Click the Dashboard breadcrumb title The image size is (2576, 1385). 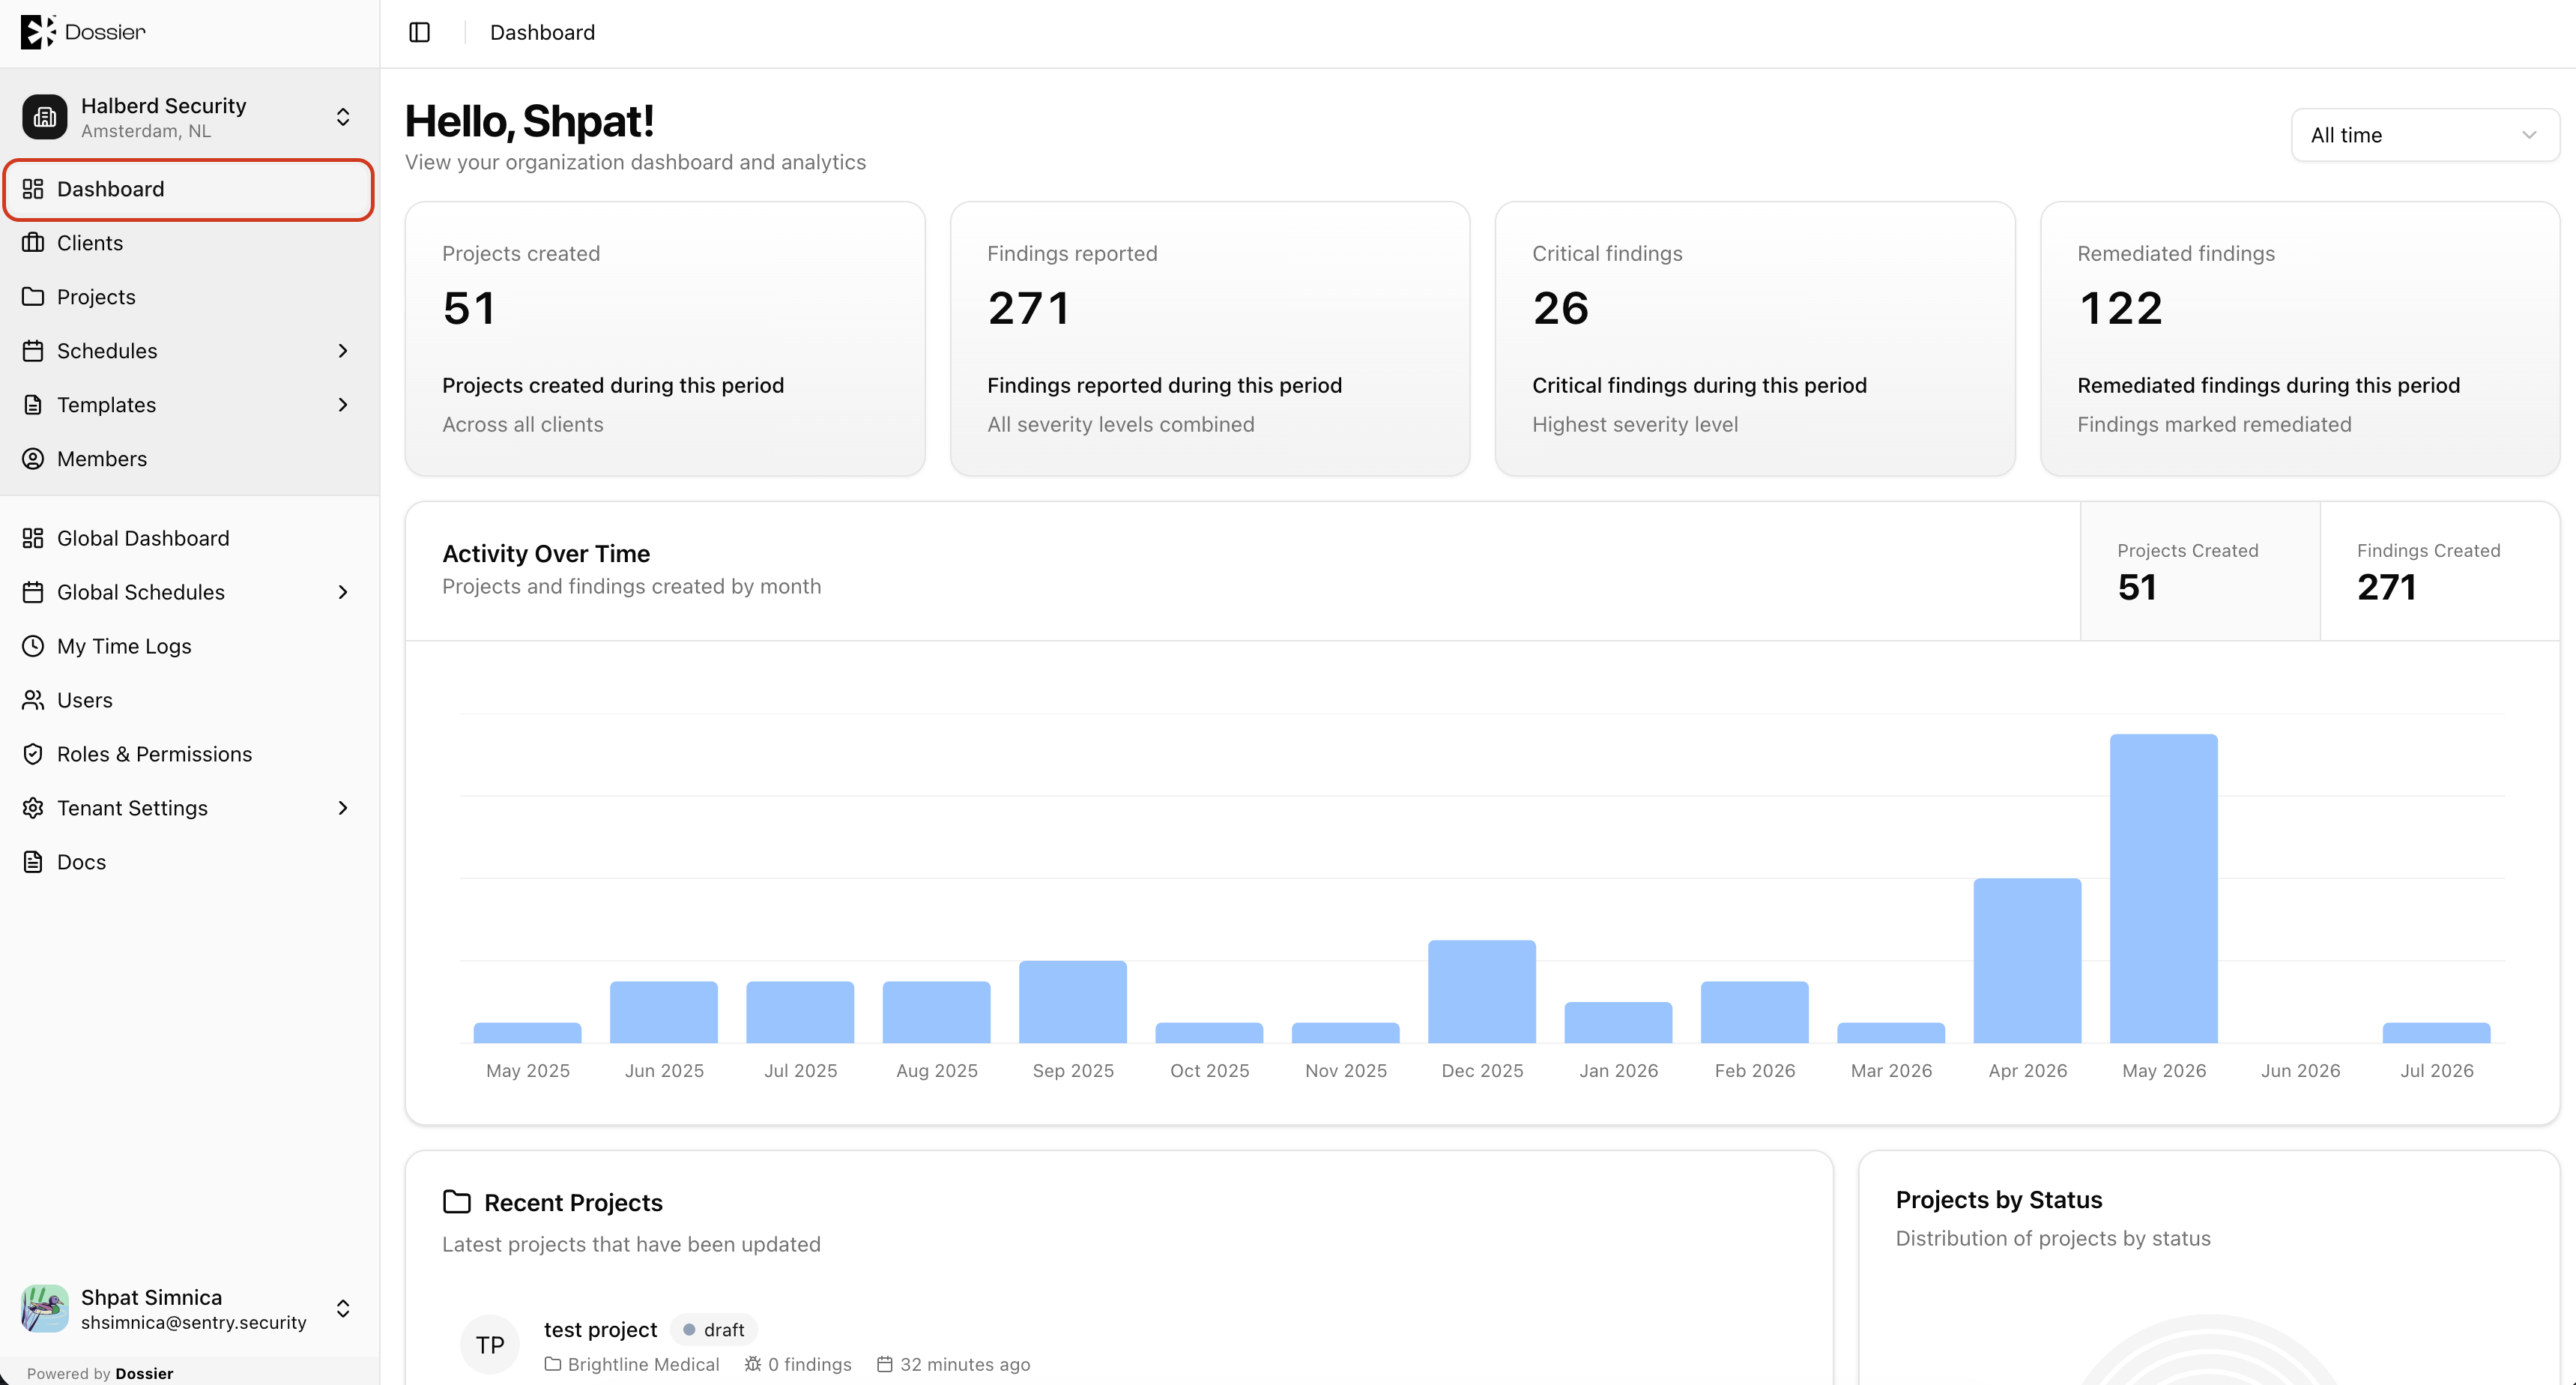point(542,32)
